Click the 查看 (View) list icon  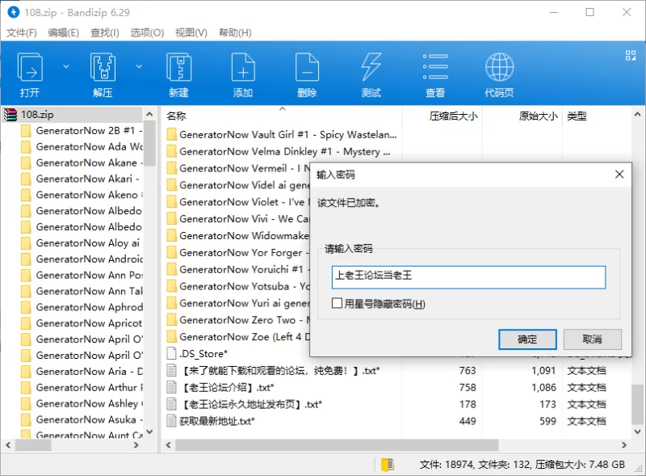pos(435,67)
